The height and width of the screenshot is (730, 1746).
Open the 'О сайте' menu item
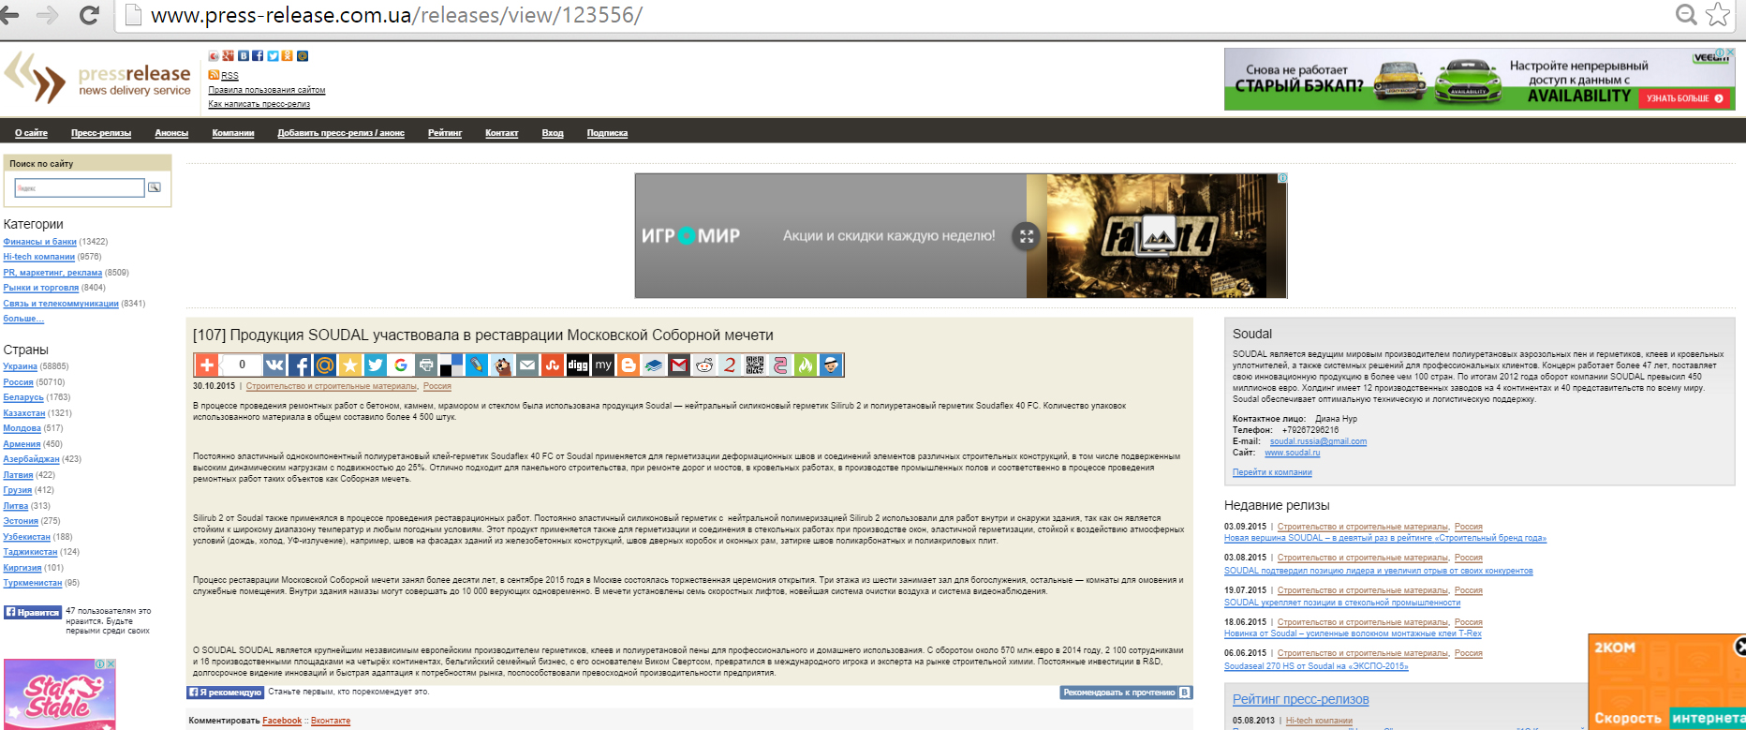click(31, 133)
